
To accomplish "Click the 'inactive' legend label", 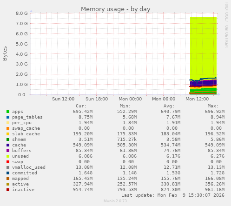I will (x=23, y=190).
